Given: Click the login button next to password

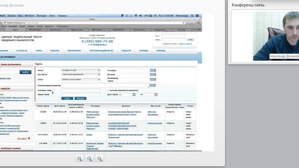Looking at the screenshot, I should pyautogui.click(x=191, y=40).
